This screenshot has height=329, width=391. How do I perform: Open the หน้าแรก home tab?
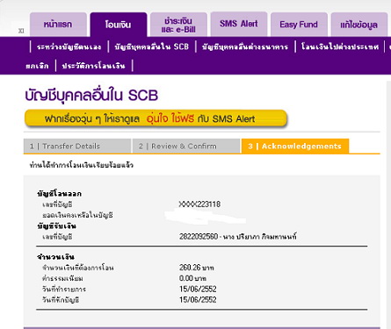pos(58,25)
